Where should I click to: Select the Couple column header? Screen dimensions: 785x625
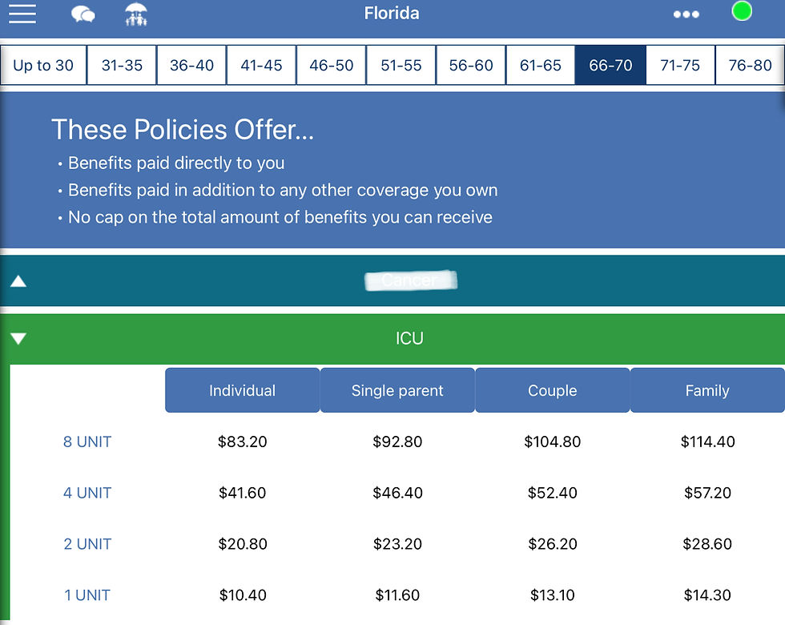(553, 391)
